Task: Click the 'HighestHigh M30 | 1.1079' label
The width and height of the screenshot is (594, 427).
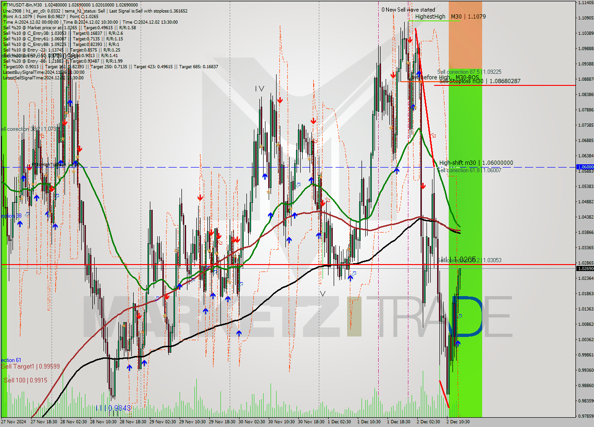Action: point(450,16)
